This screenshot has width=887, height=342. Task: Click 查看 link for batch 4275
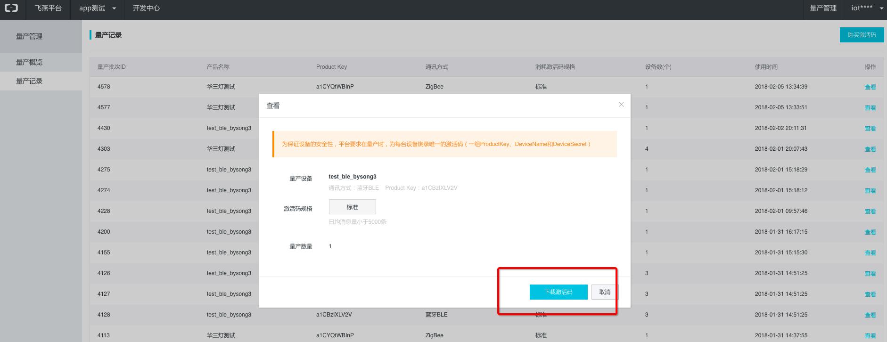[870, 170]
